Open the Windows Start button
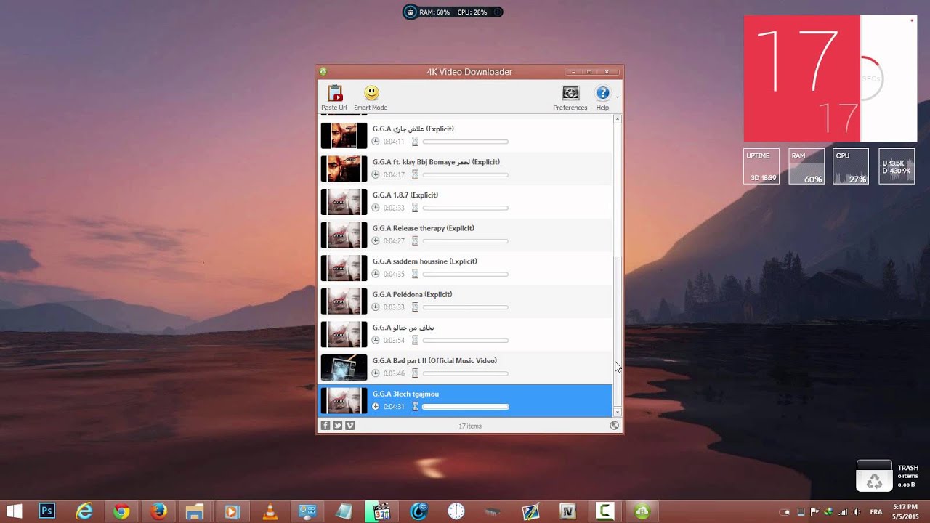 click(x=13, y=511)
